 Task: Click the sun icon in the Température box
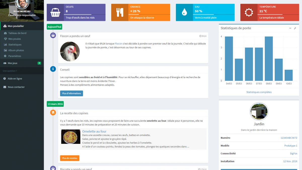(249, 12)
